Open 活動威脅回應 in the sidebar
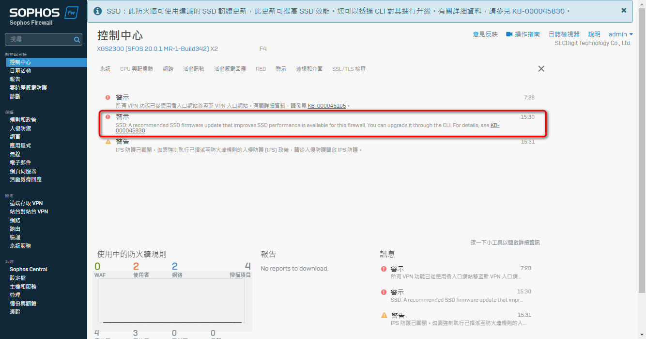This screenshot has width=646, height=339. [x=26, y=179]
